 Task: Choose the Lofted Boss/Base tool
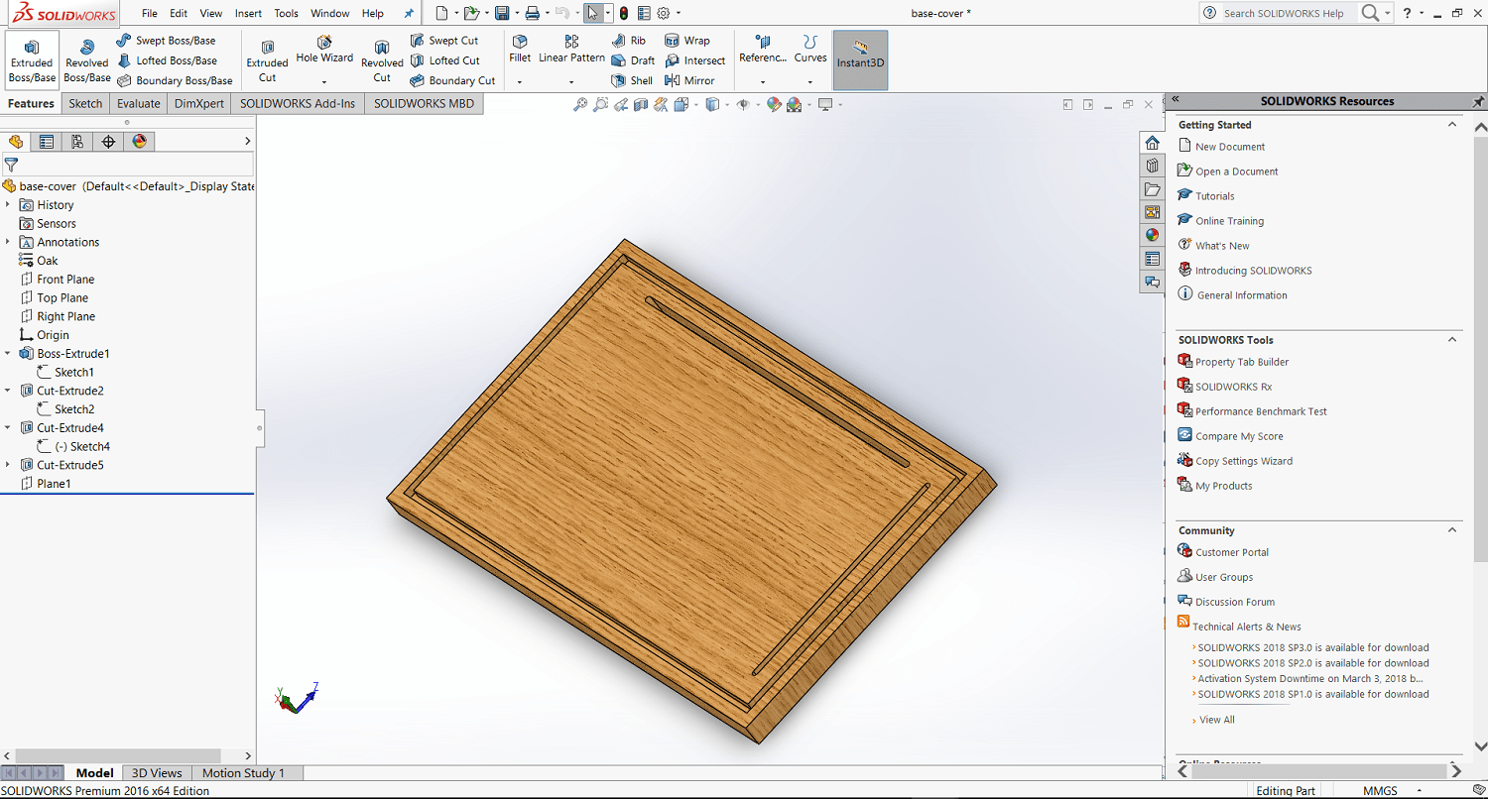click(x=167, y=60)
